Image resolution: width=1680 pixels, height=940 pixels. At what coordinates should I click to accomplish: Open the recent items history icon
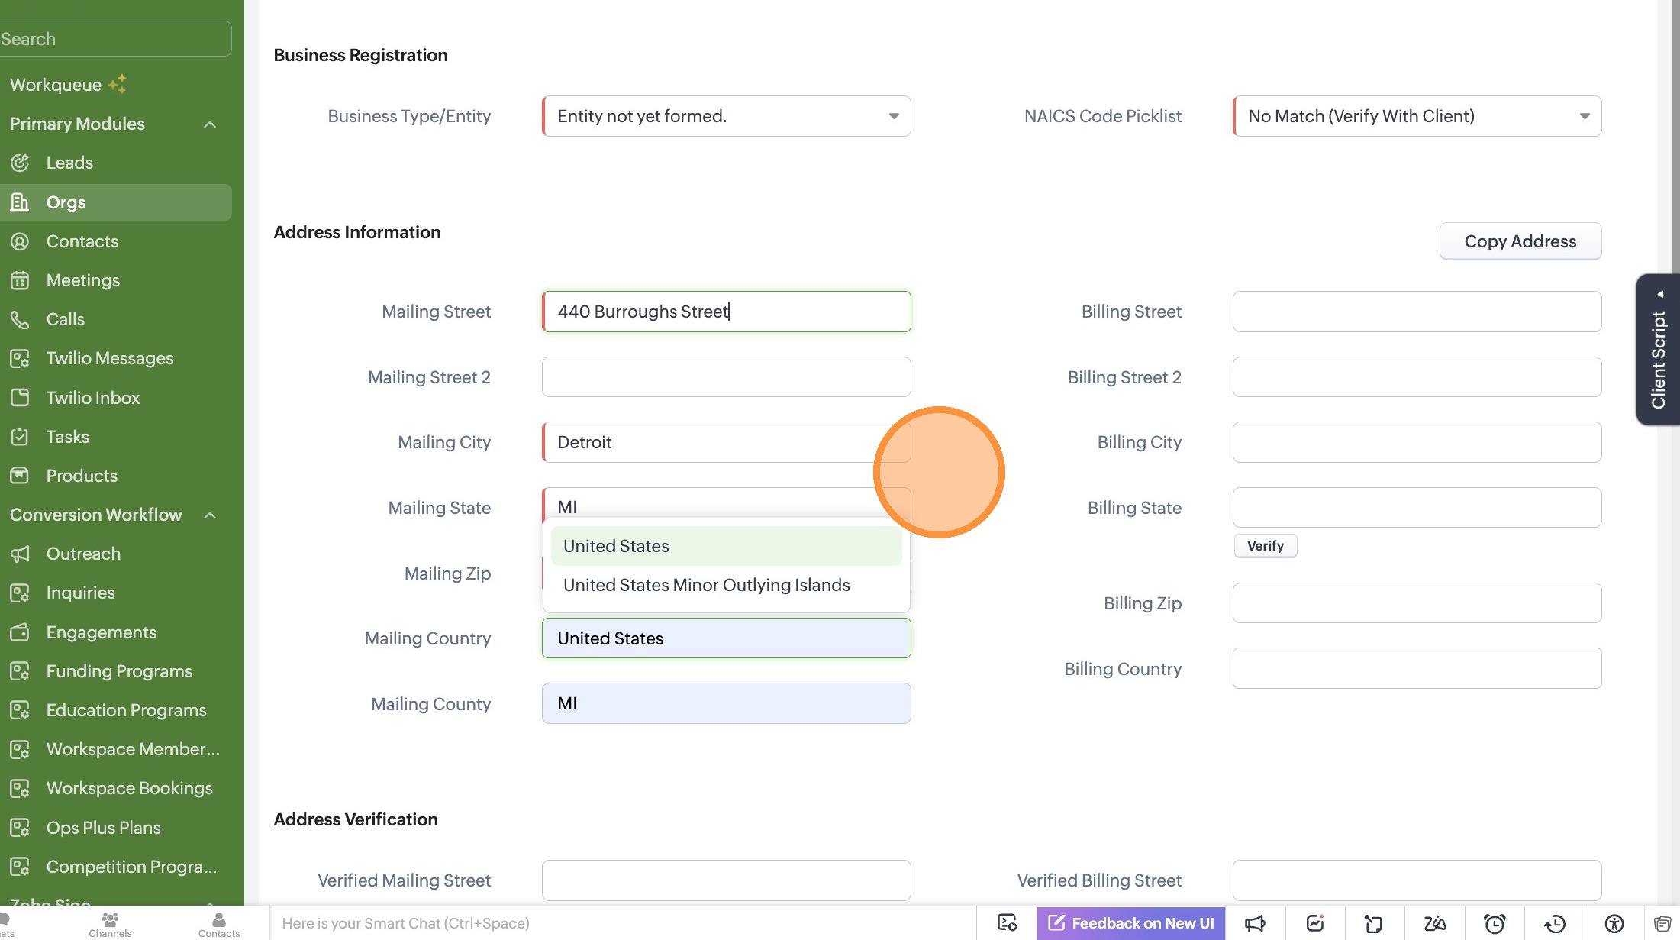(1555, 923)
